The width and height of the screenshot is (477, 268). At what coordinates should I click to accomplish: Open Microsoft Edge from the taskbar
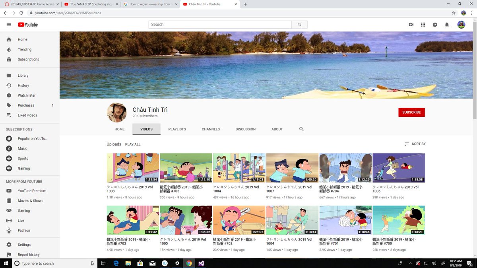pos(116,263)
